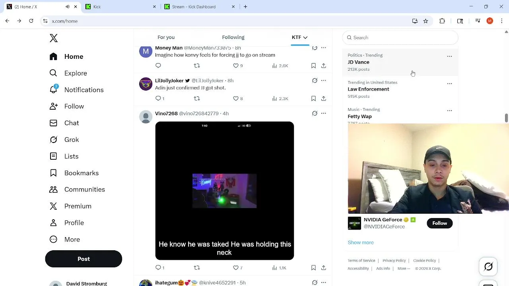View analytics of LilJollyJoker's post

pos(280,99)
